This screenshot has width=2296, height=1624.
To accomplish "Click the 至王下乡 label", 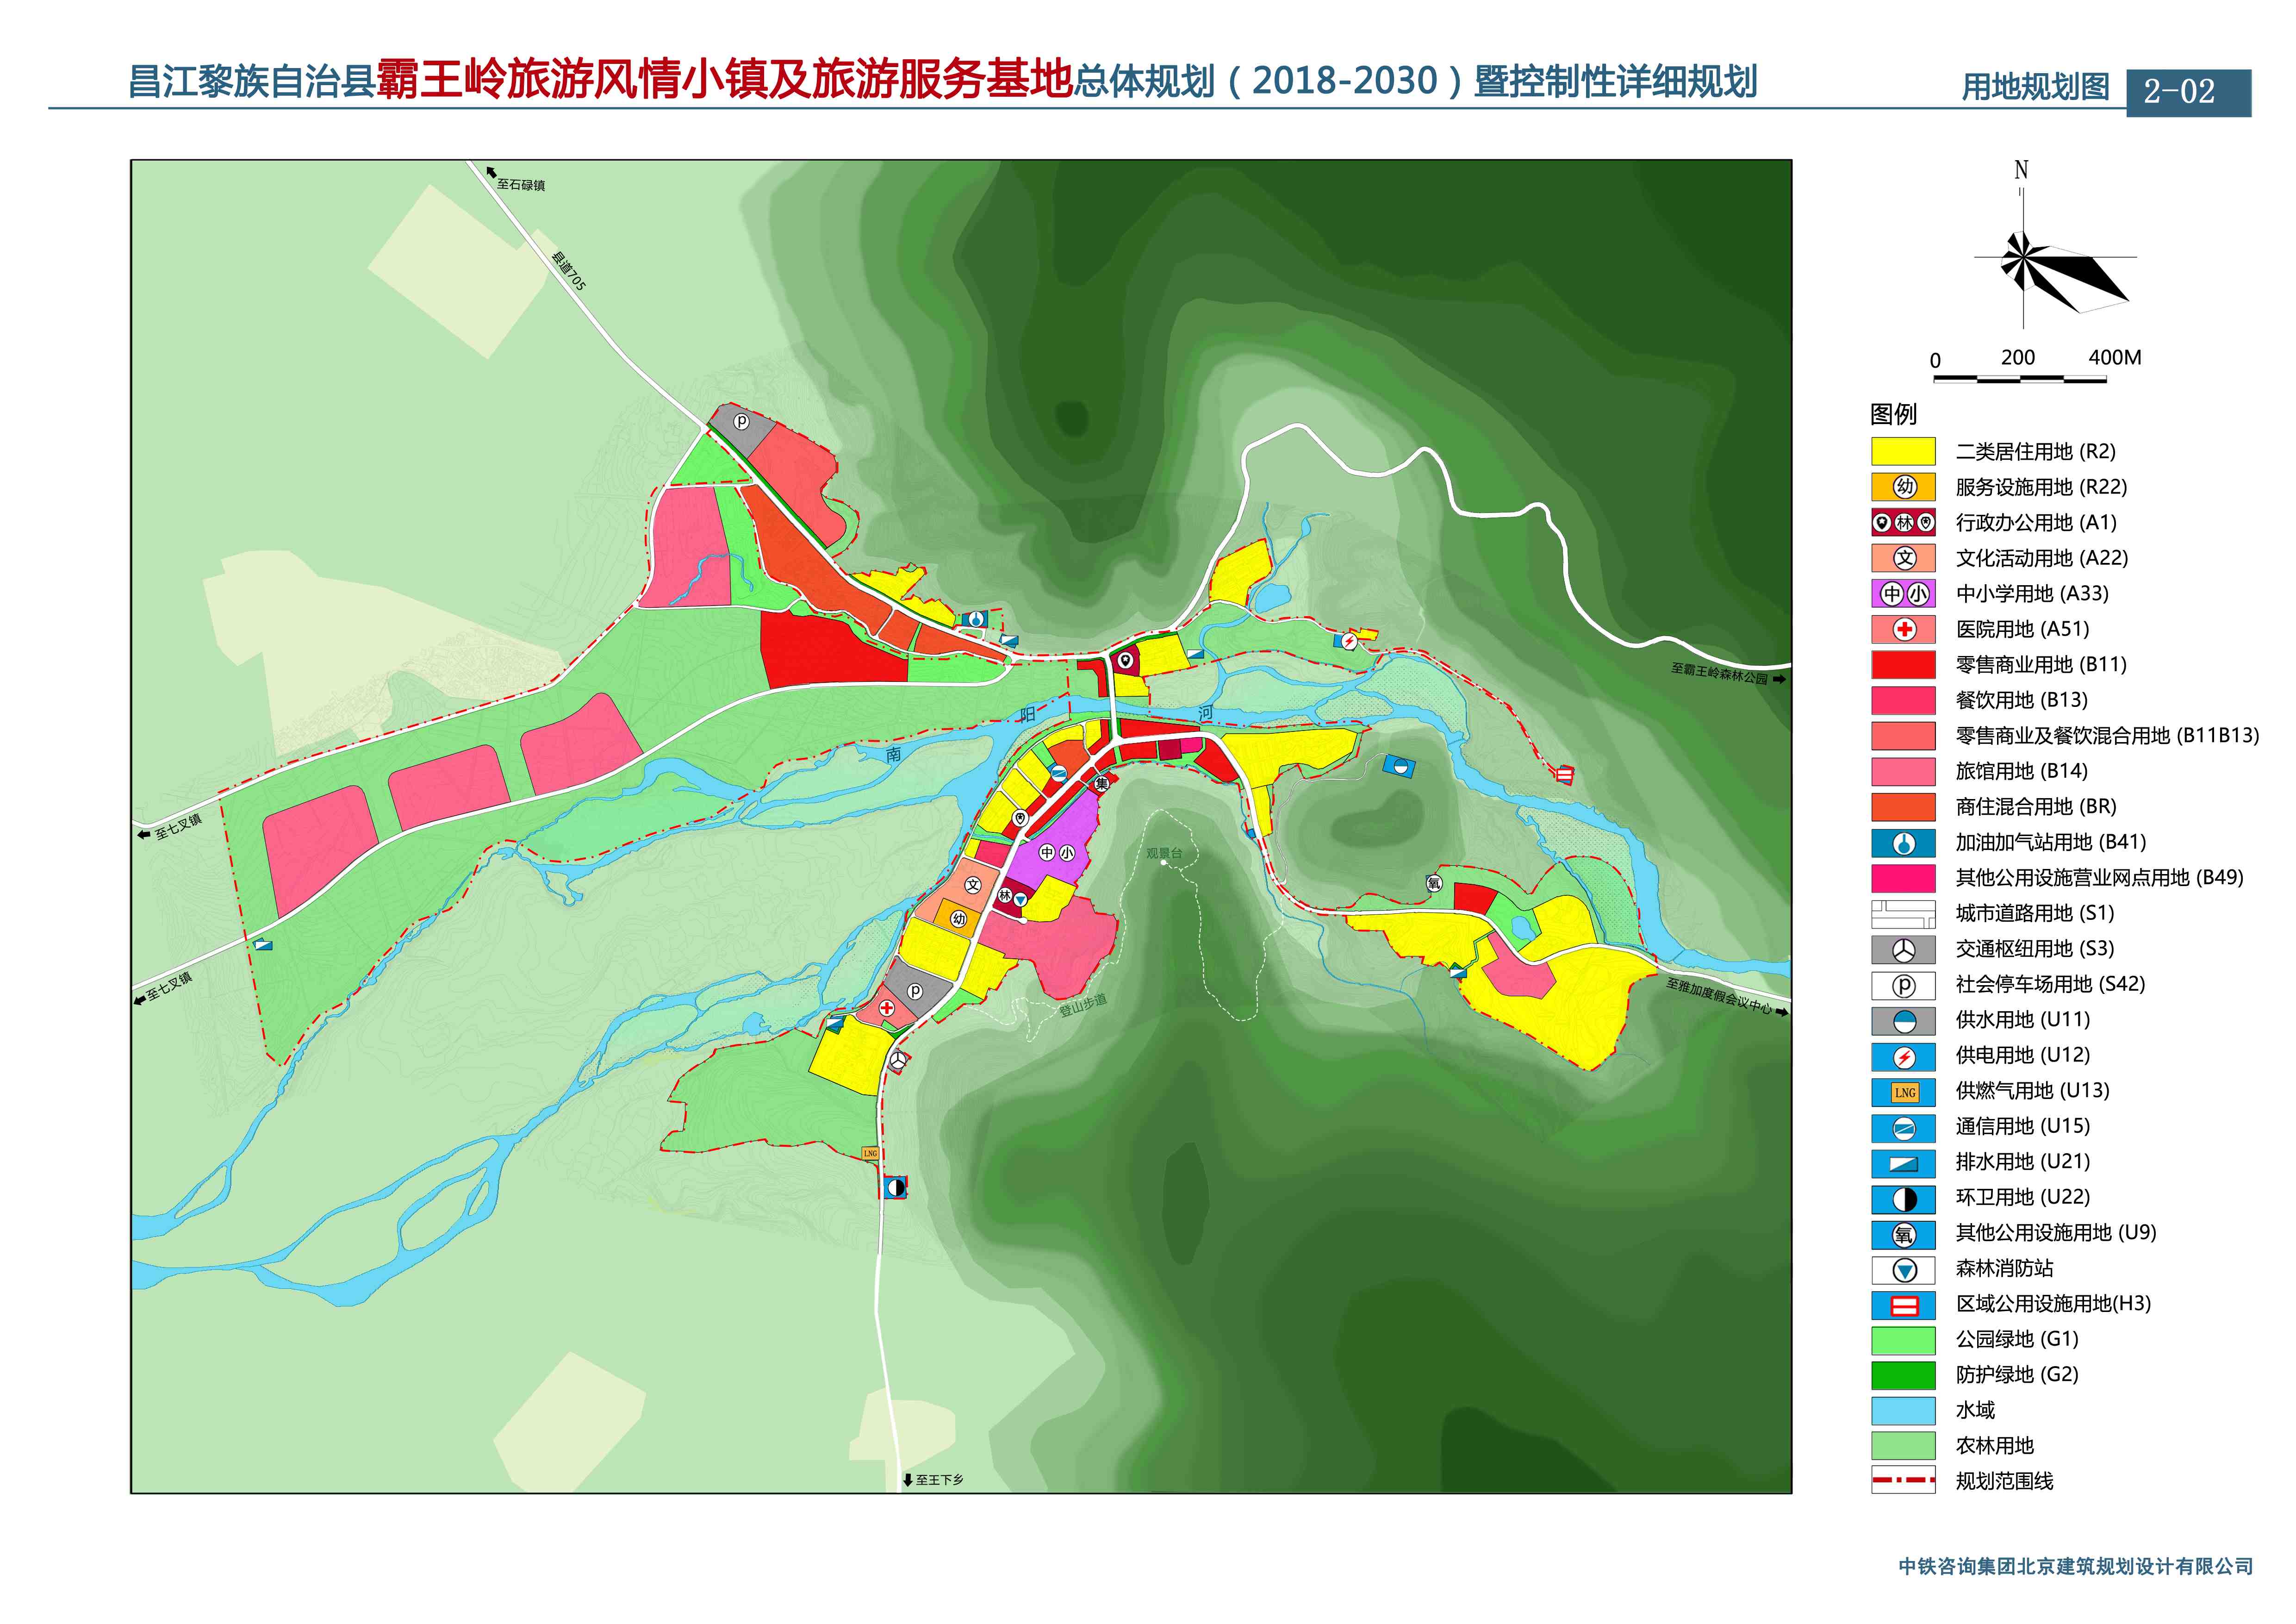I will point(940,1479).
